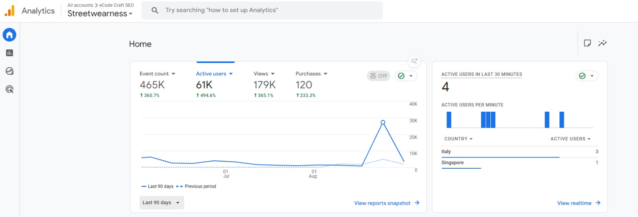Click the 233.3% purchases change
The height and width of the screenshot is (217, 638).
305,95
